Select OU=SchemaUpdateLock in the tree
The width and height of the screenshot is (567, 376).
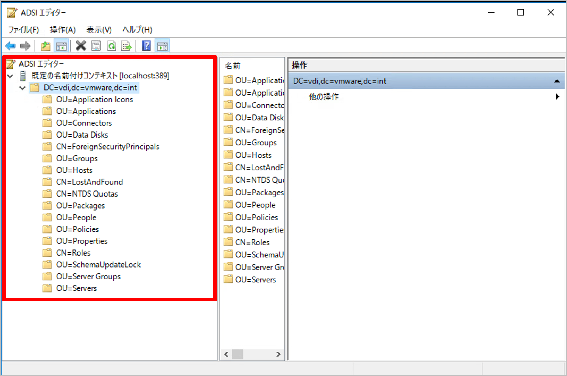click(x=98, y=265)
